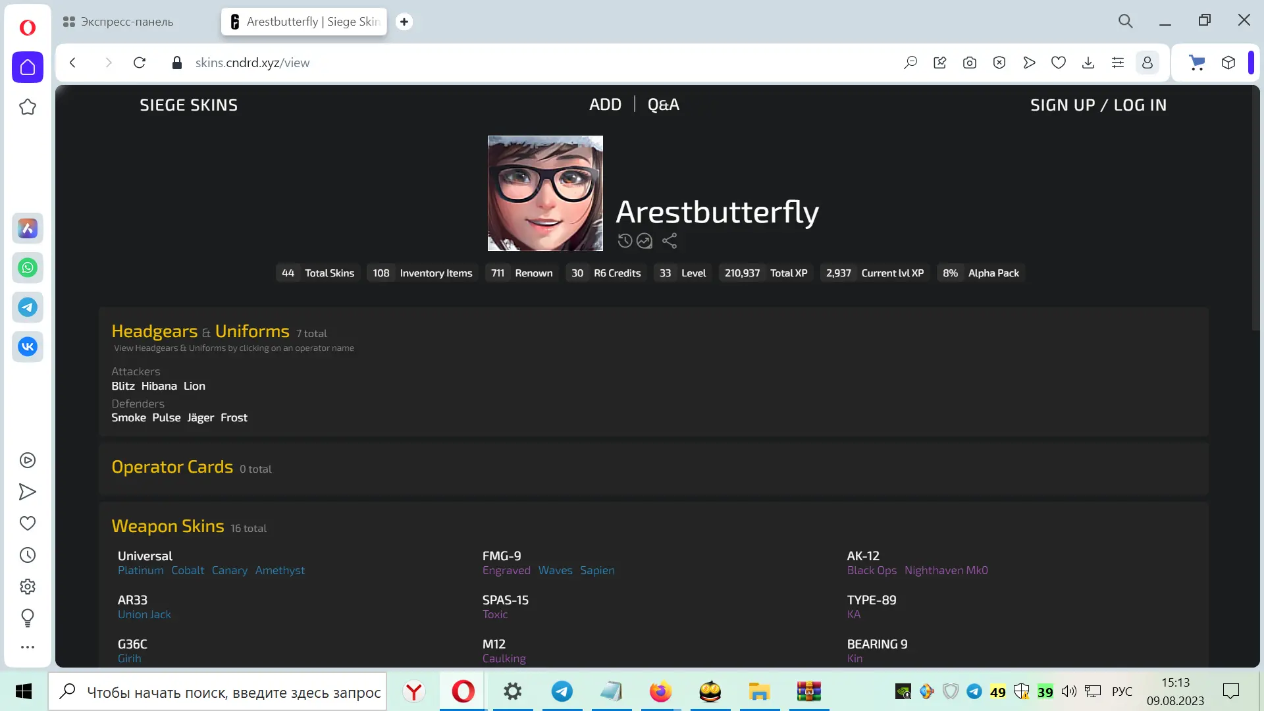Search tabs with top magnifier icon
The height and width of the screenshot is (711, 1264).
click(x=1126, y=21)
